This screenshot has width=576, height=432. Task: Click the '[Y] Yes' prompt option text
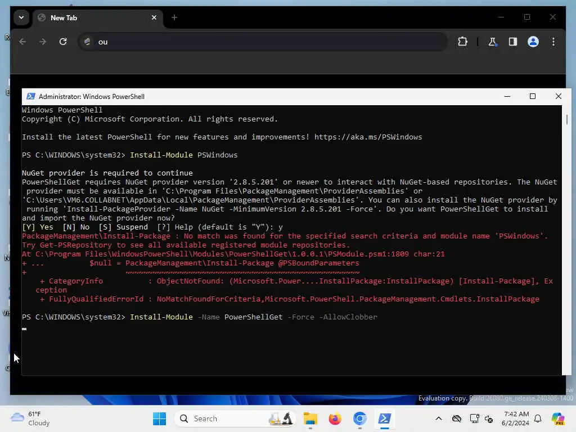tap(38, 227)
